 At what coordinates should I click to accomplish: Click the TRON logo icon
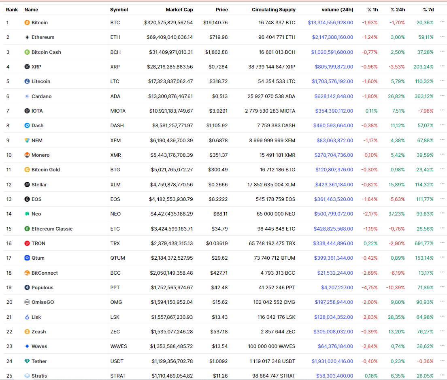pos(27,243)
